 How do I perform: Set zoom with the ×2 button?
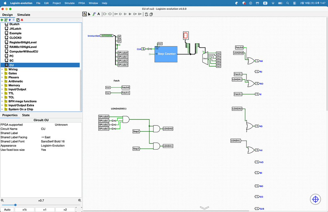65,210
